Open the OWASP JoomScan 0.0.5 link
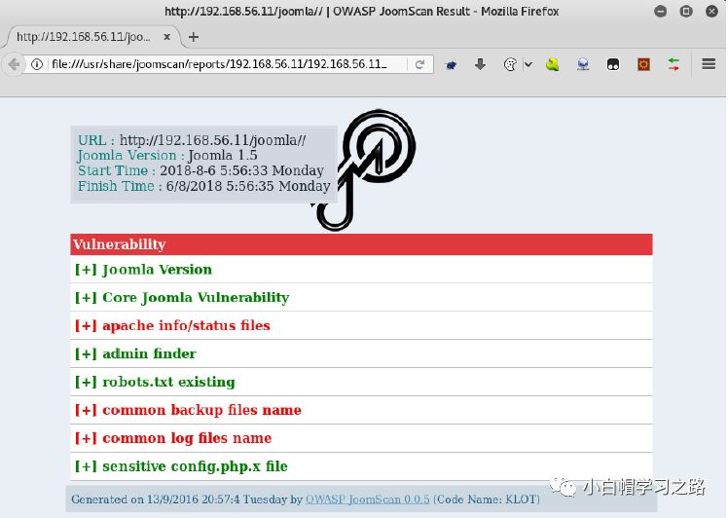Screen dimensions: 728x518 [368, 499]
